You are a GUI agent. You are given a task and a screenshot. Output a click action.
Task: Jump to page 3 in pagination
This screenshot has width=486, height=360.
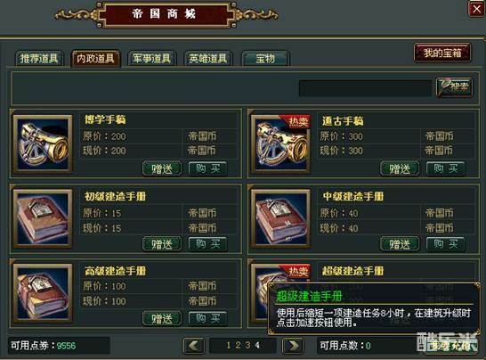click(x=247, y=345)
